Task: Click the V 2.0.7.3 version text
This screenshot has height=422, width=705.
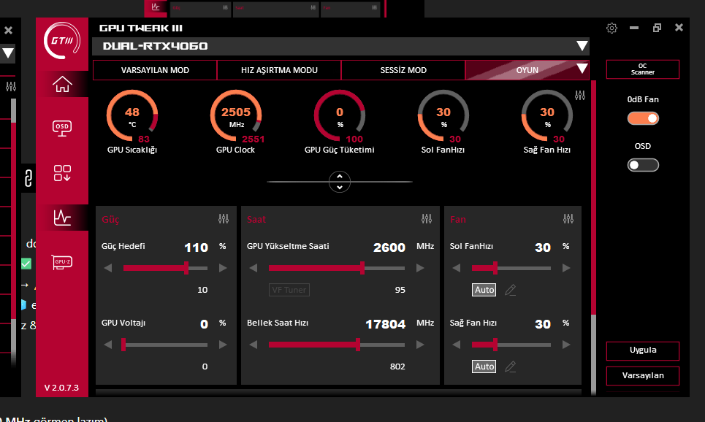Action: [x=61, y=388]
